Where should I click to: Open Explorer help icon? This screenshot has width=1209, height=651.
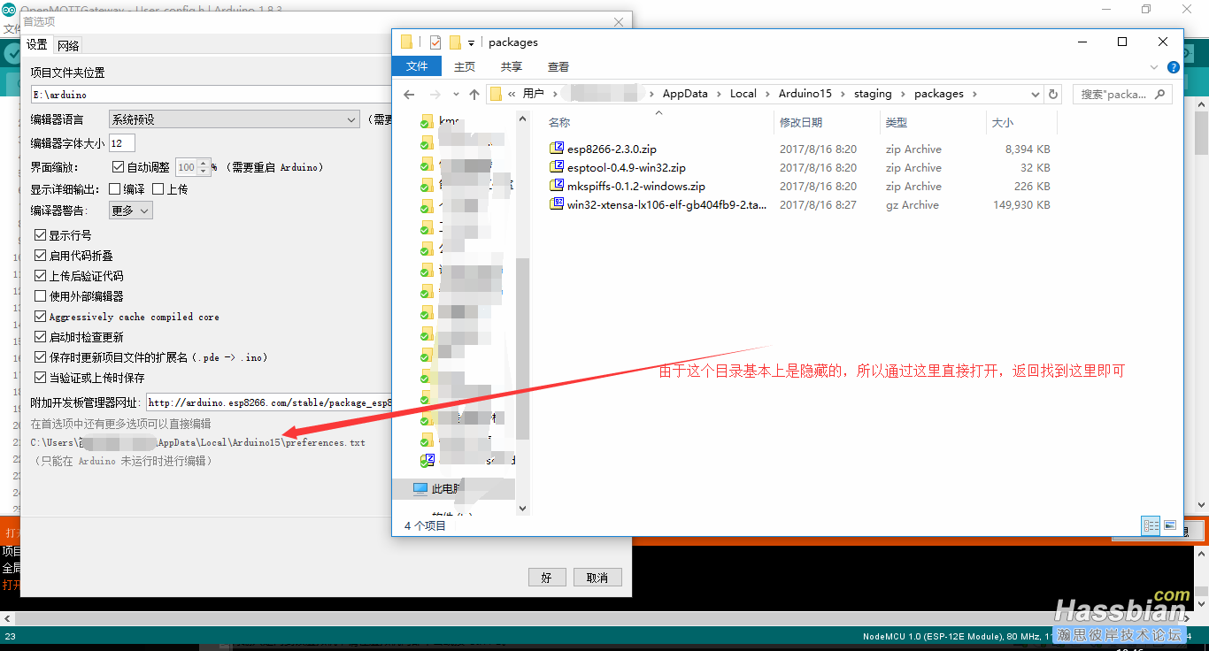[x=1174, y=67]
